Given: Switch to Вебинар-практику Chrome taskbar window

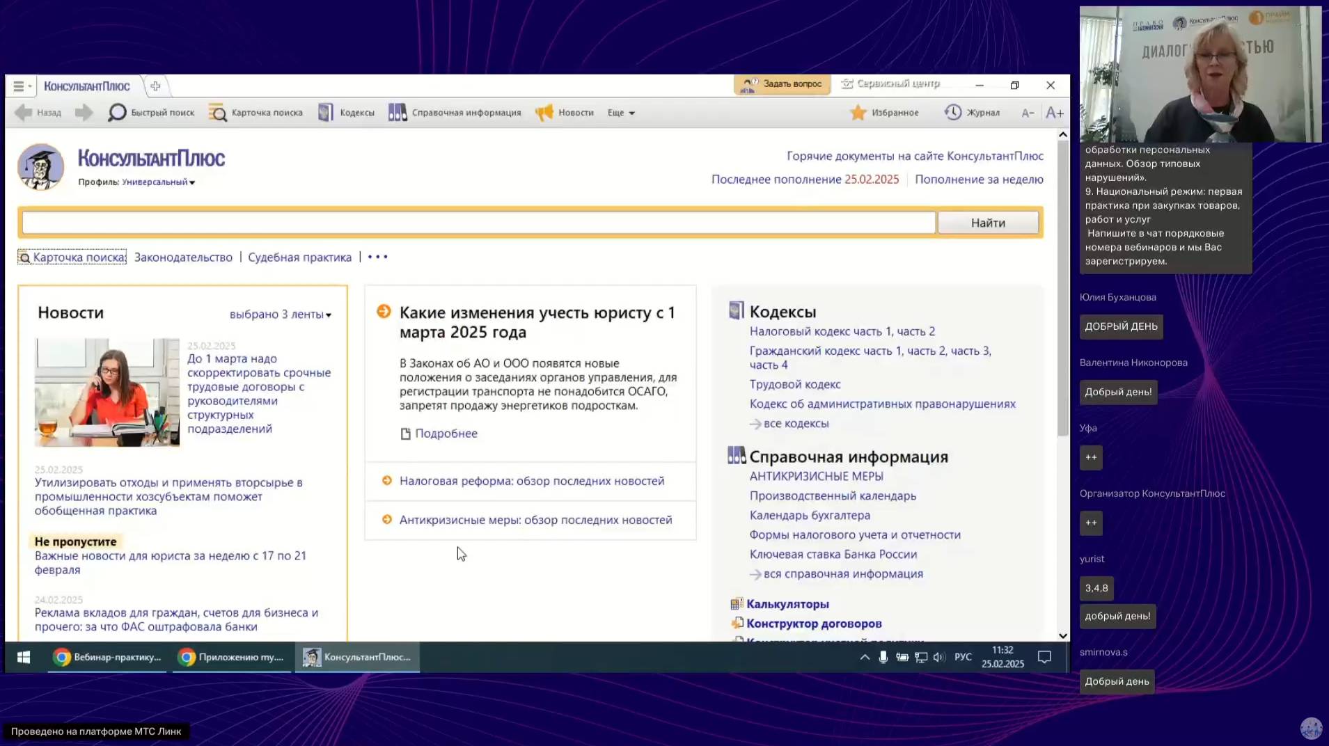Looking at the screenshot, I should (x=108, y=657).
